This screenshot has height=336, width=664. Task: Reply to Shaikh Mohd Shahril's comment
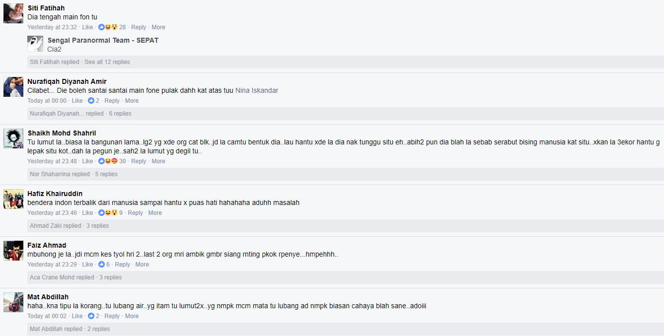(139, 161)
